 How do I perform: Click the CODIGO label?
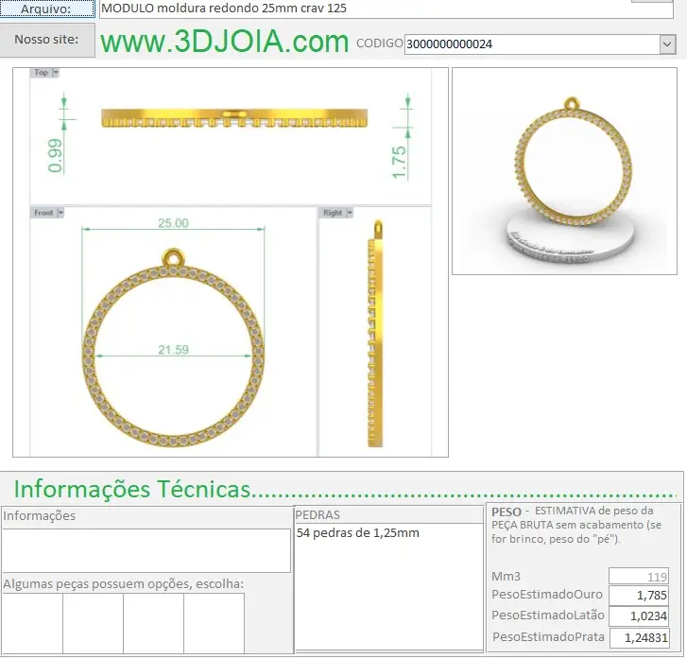click(x=380, y=43)
